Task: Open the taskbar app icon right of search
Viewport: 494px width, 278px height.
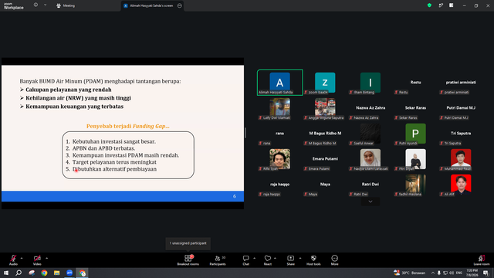Action: pos(32,273)
